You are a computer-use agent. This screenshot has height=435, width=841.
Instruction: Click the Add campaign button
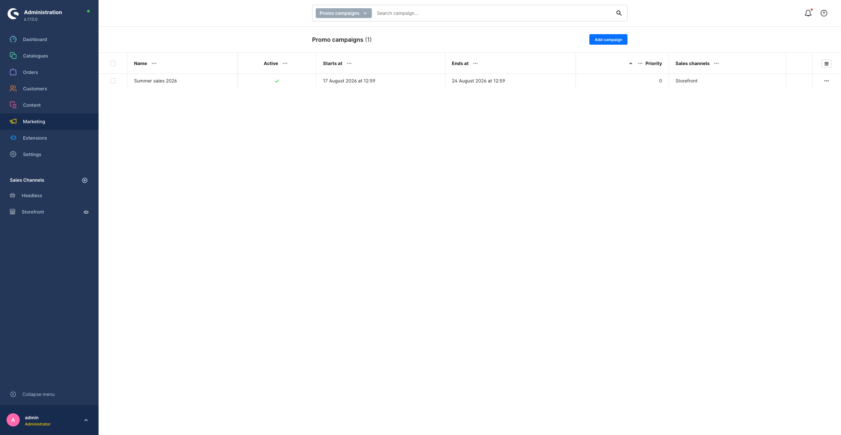coord(608,39)
